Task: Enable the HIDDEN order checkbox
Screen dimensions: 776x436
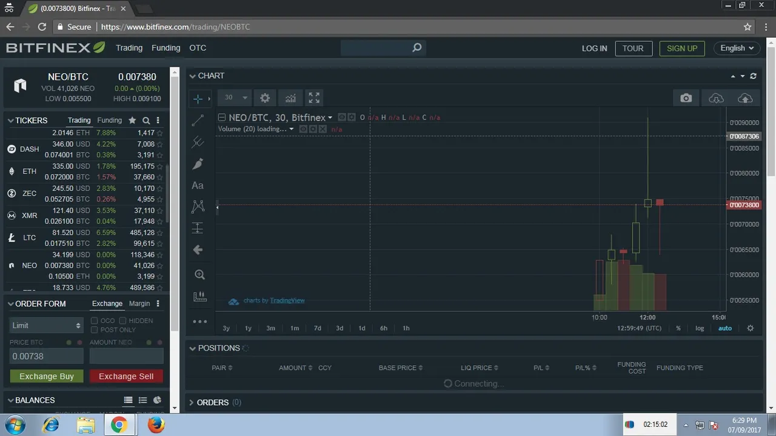Action: click(122, 320)
